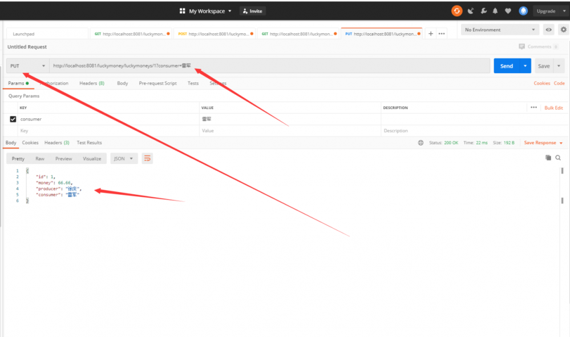Viewport: 570px width, 337px height.
Task: Select Visualize response view
Action: point(92,159)
